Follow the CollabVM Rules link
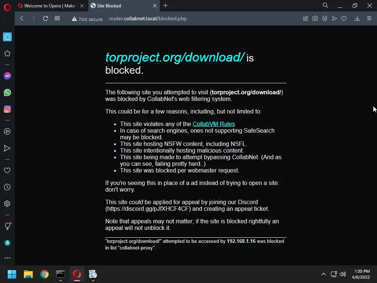 pyautogui.click(x=214, y=124)
